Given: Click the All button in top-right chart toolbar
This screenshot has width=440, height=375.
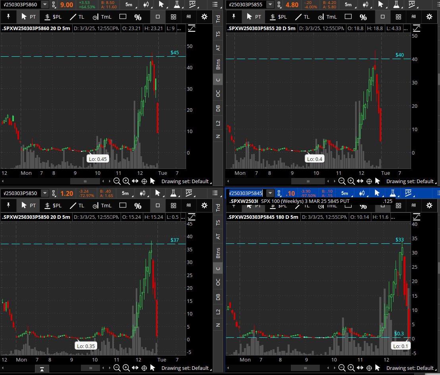Looking at the screenshot, I should point(414,17).
